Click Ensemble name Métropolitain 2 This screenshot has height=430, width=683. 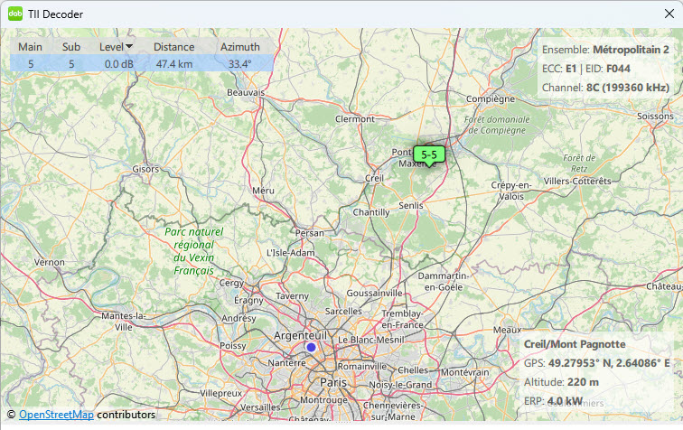click(x=631, y=50)
